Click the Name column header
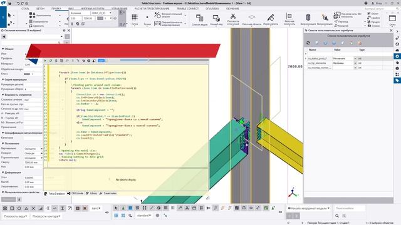The image size is (401, 225). coord(312,50)
